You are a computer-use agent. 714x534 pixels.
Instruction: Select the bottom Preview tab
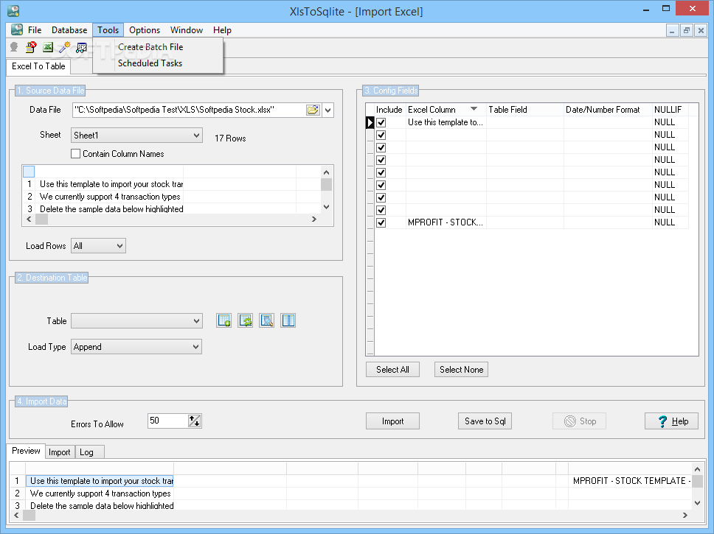26,451
